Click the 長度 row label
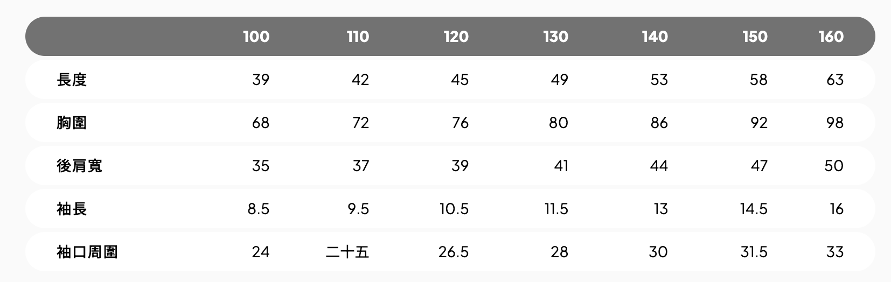This screenshot has height=282, width=891. 72,80
